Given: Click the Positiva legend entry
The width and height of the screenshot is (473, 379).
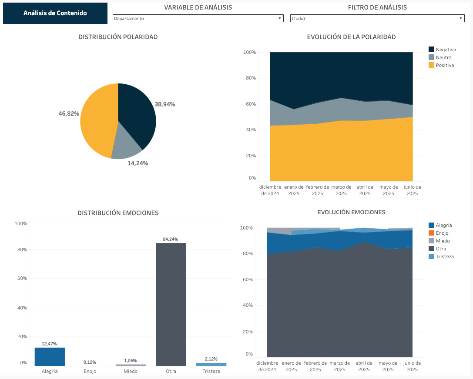Looking at the screenshot, I should (445, 65).
